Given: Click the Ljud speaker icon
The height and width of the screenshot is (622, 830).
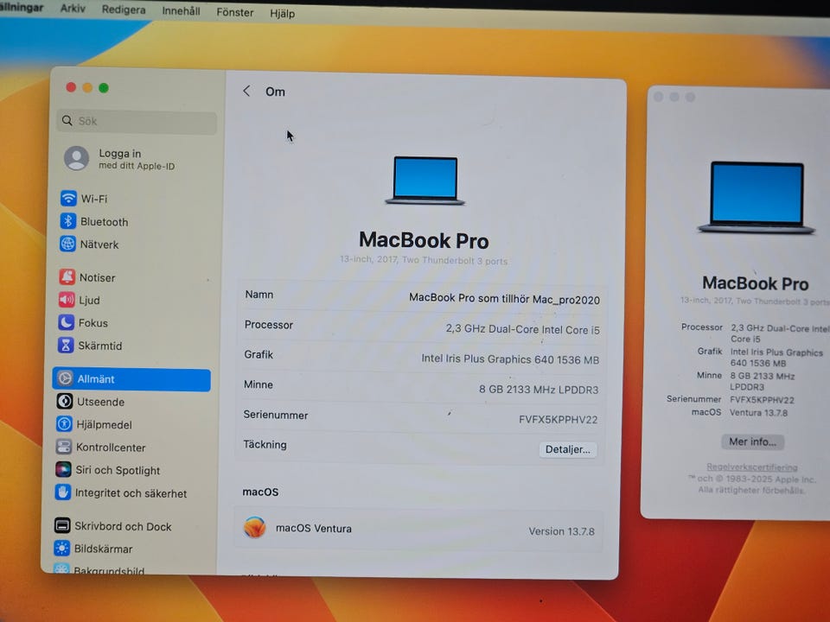Looking at the screenshot, I should pyautogui.click(x=67, y=300).
